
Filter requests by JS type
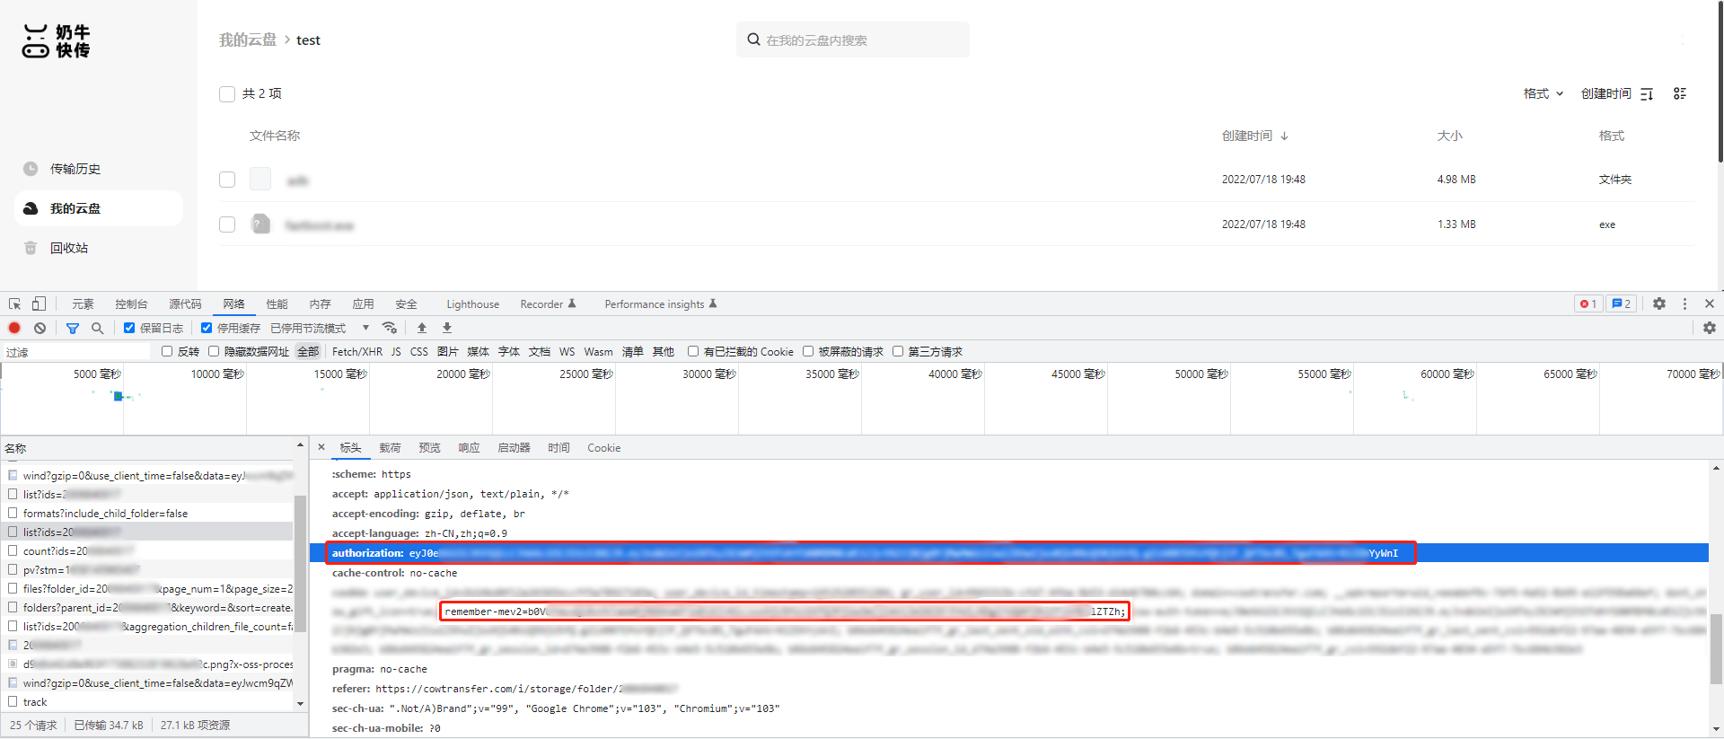396,351
